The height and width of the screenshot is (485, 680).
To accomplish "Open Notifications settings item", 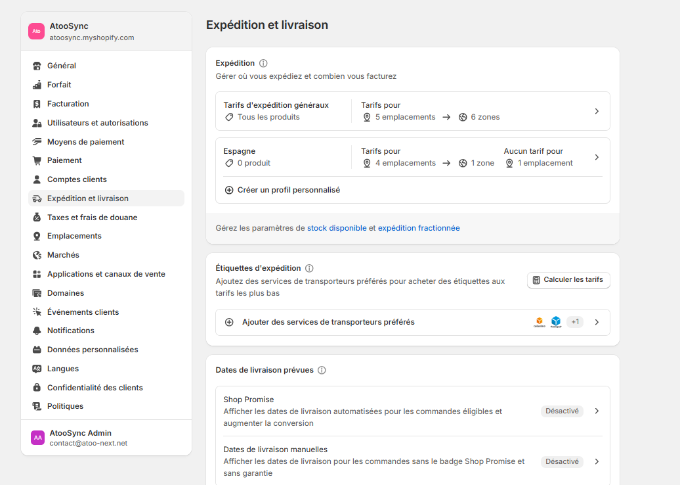I will pyautogui.click(x=106, y=331).
